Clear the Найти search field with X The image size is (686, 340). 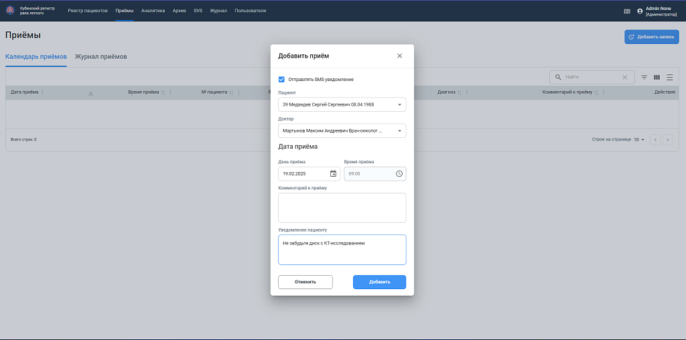pyautogui.click(x=625, y=77)
